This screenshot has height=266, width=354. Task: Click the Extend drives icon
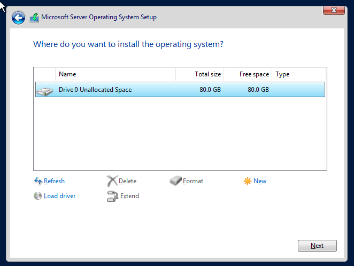point(112,196)
